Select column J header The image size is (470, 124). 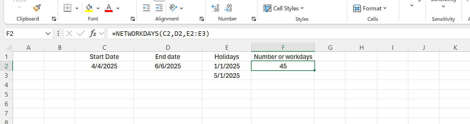pos(424,48)
